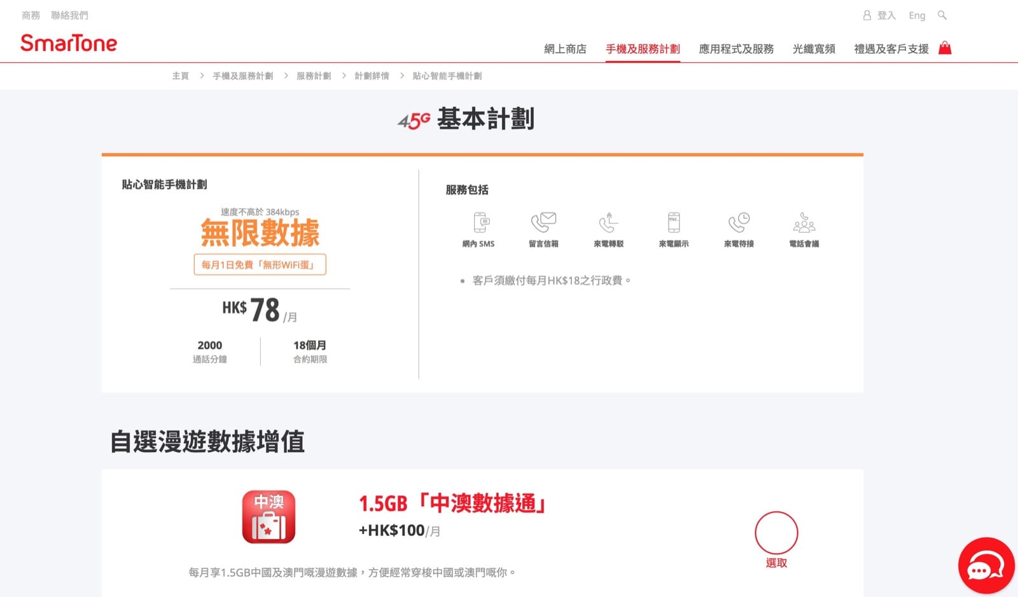Click the +HK$100/月 price text
Image resolution: width=1018 pixels, height=597 pixels.
399,530
